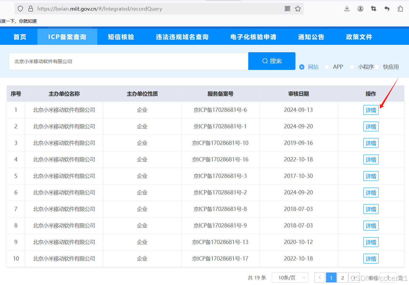
Task: Click the 百度一下，你就知道 bookmark
Action: tap(18, 21)
